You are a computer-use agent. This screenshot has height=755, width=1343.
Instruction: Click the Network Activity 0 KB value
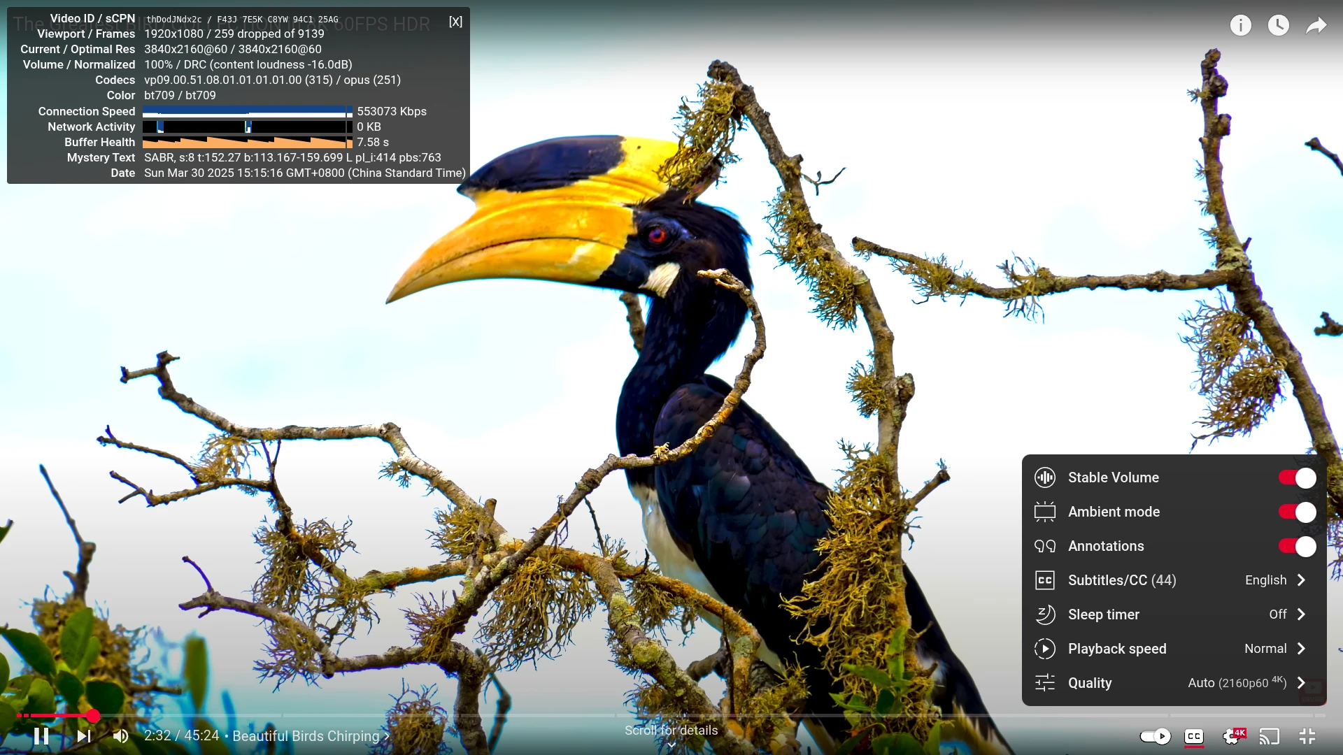coord(369,127)
